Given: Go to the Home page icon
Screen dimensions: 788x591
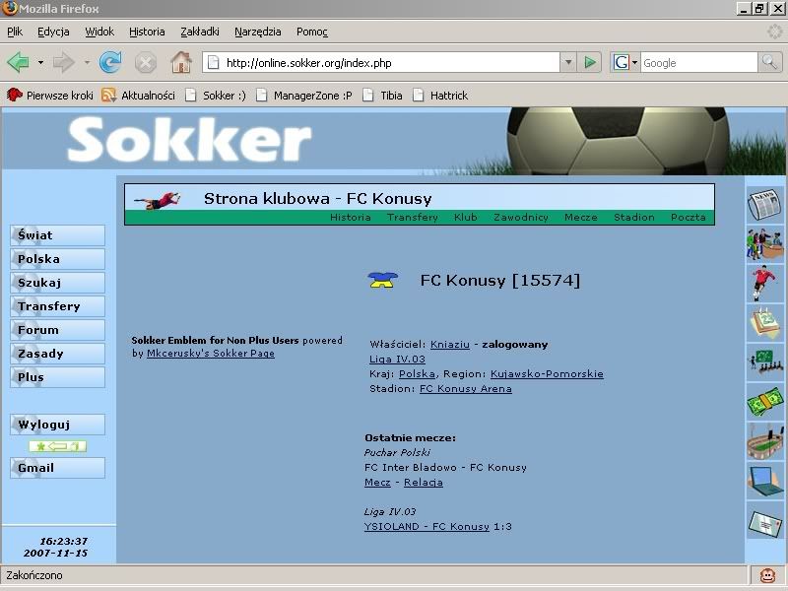Looking at the screenshot, I should pyautogui.click(x=181, y=63).
